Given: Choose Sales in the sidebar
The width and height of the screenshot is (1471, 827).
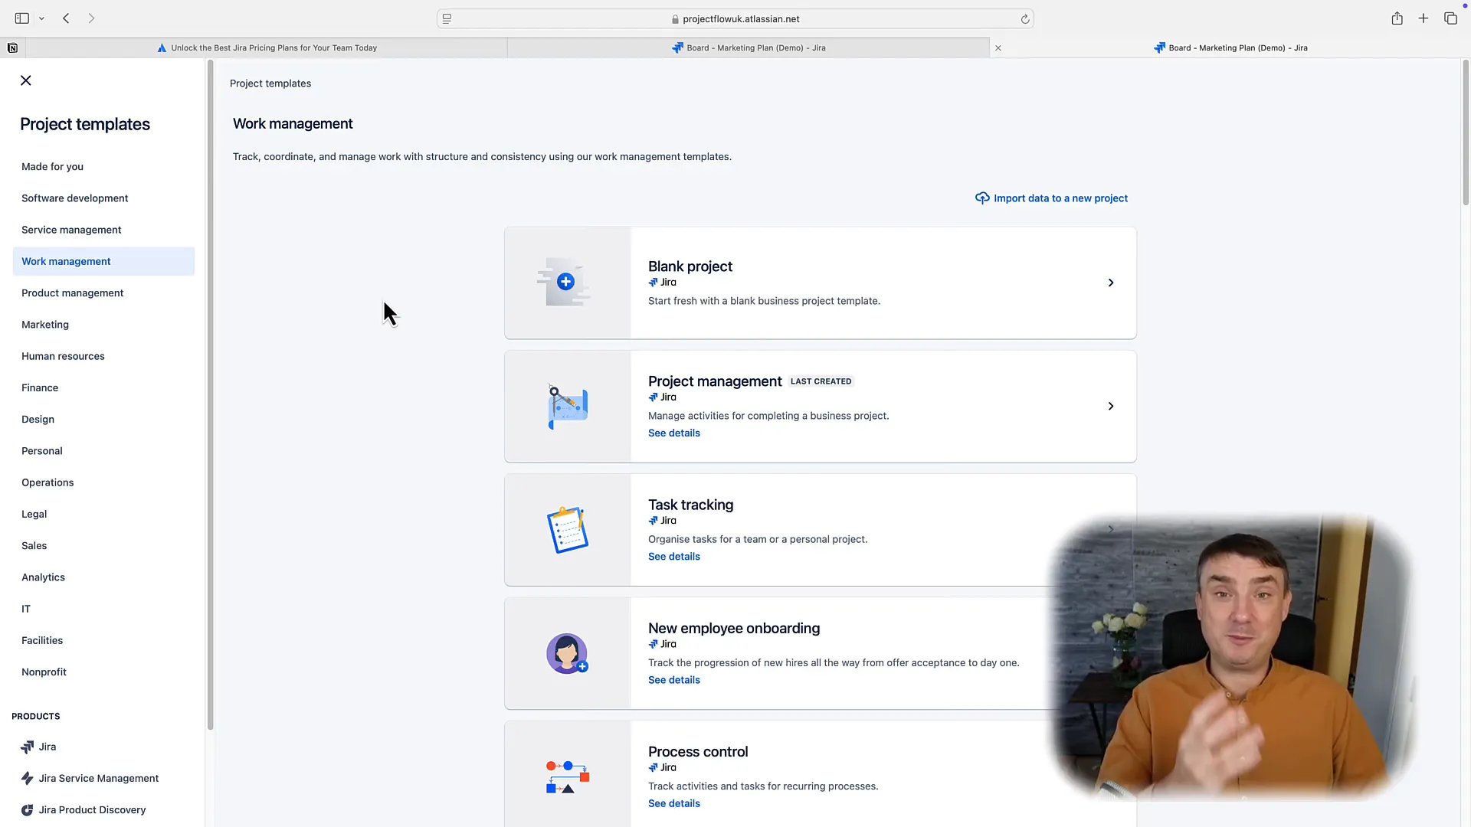Looking at the screenshot, I should pos(34,545).
